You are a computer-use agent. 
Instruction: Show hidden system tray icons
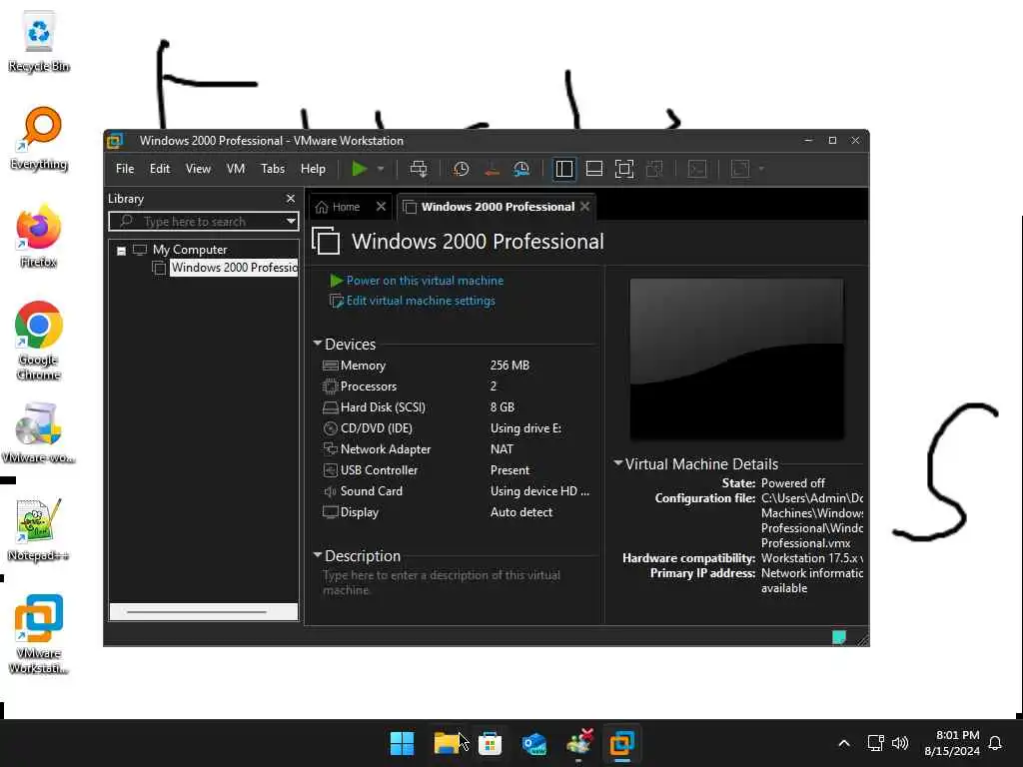tap(843, 743)
